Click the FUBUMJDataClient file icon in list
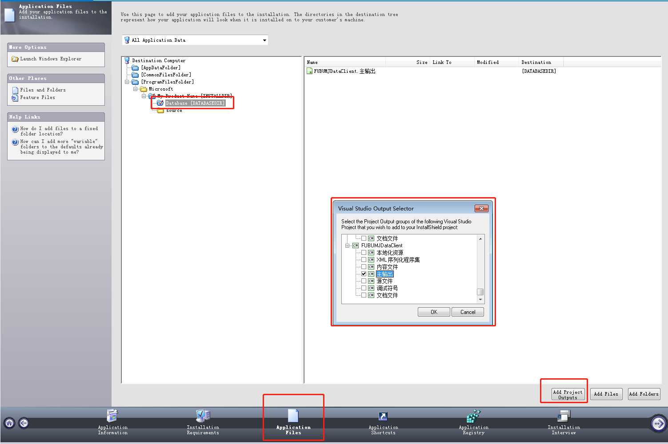This screenshot has height=444, width=668. [309, 71]
